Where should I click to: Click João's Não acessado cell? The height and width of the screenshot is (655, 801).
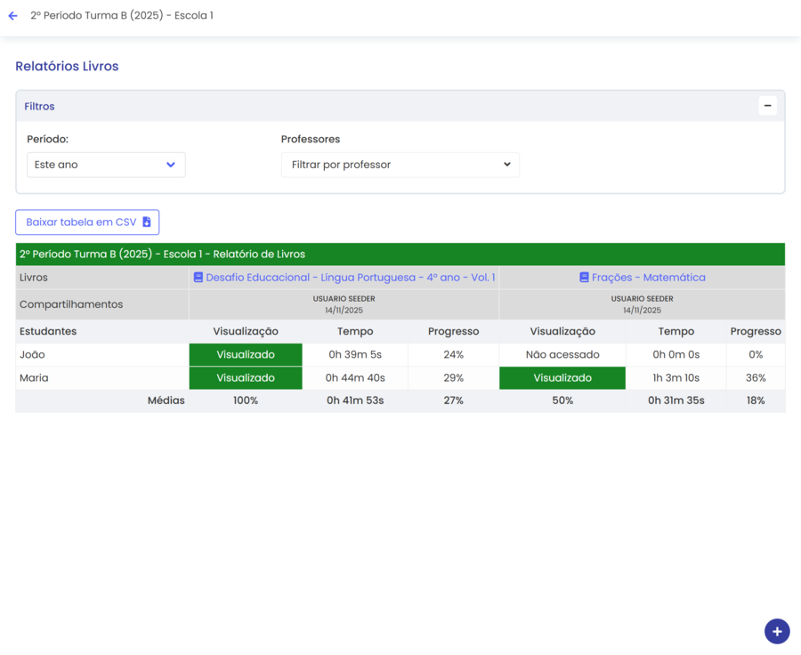(x=562, y=355)
